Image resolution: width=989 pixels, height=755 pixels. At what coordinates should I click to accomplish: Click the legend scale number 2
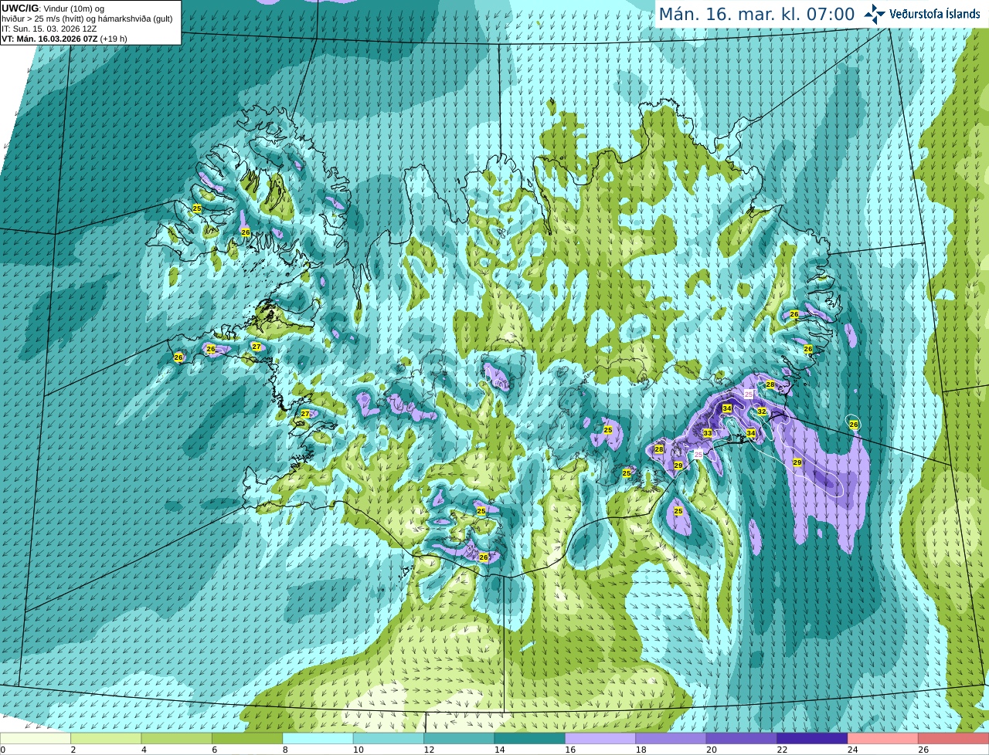[73, 750]
